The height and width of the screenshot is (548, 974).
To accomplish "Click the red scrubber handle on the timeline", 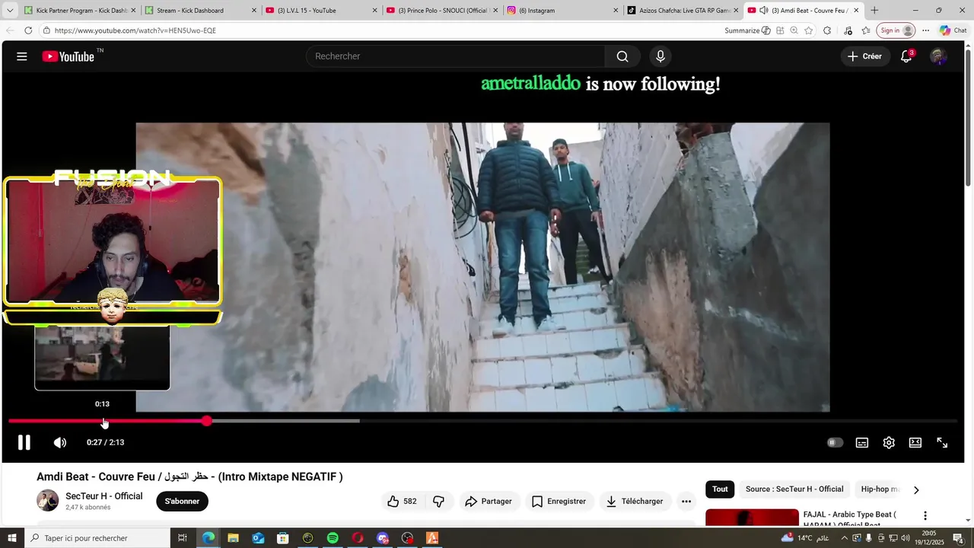I will click(207, 421).
